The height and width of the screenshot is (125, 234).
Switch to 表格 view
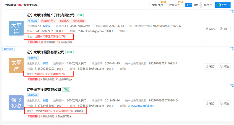click(196, 5)
